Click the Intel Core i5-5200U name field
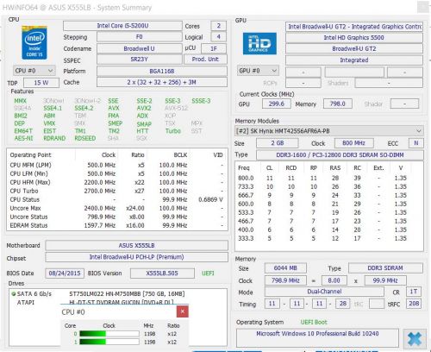 point(122,26)
